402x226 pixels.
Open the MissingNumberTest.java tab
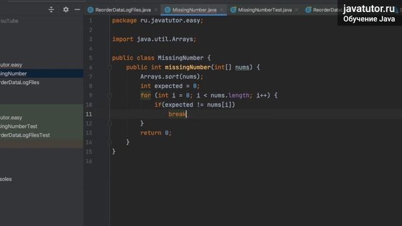click(265, 10)
